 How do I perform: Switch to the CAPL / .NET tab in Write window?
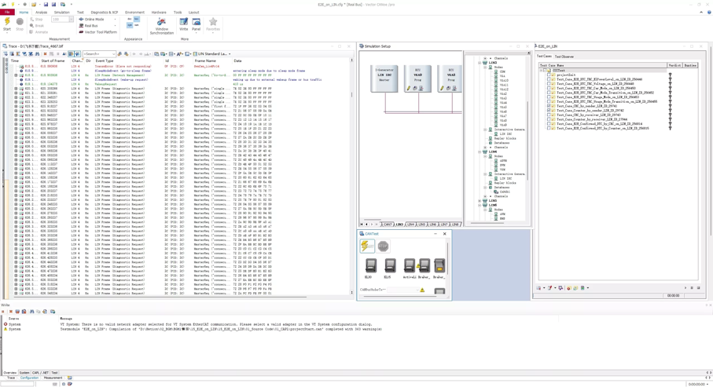40,372
